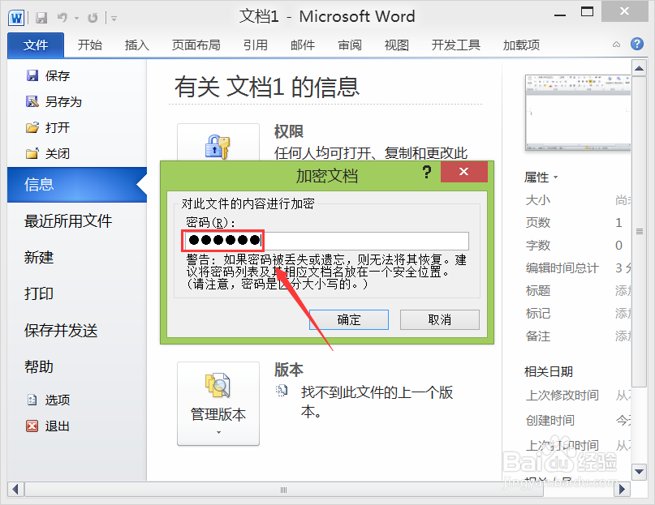655x505 pixels.
Task: Switch to the 视图 ribbon tab
Action: (396, 45)
